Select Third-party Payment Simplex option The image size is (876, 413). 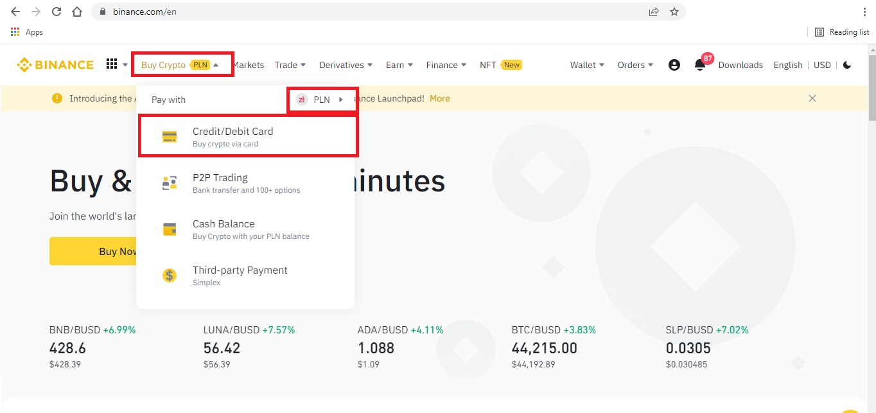coord(245,276)
